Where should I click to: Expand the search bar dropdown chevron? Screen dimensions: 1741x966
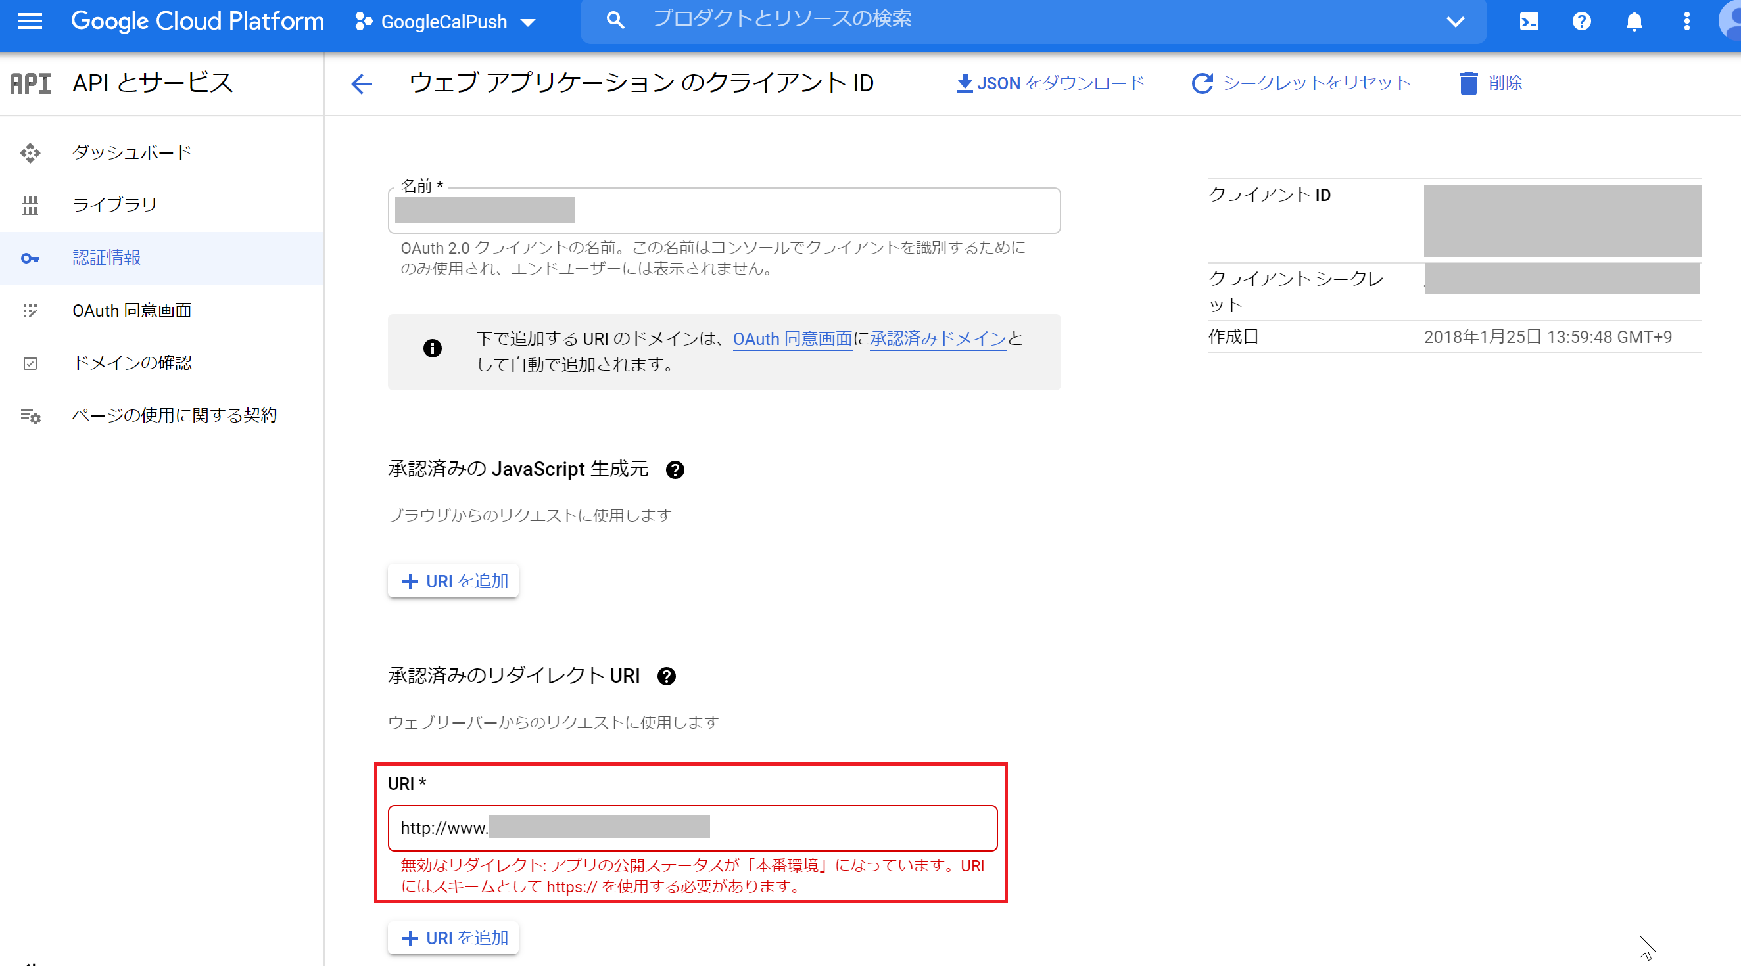(x=1455, y=22)
